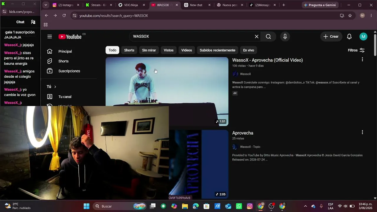Select the Vistos filter chip
The width and height of the screenshot is (377, 212).
168,50
